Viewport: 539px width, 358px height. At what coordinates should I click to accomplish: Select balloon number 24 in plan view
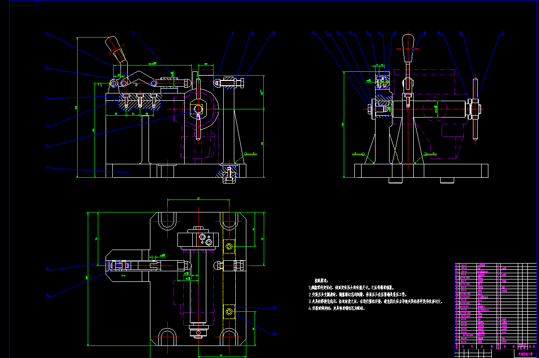47,295
